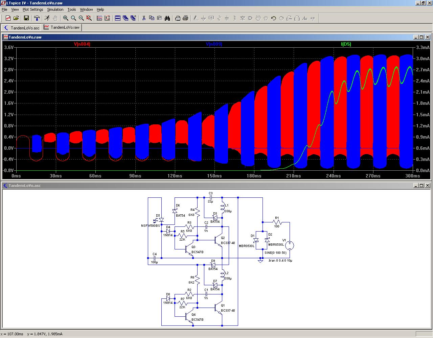
Task: Switch to the TandemLoVo.asc tab
Action: pyautogui.click(x=22, y=28)
